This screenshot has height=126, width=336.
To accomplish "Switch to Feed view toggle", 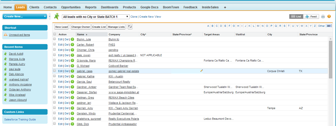I will [x=311, y=16].
